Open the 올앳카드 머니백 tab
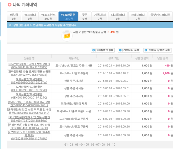The width and height of the screenshot is (180, 149). 160,16
